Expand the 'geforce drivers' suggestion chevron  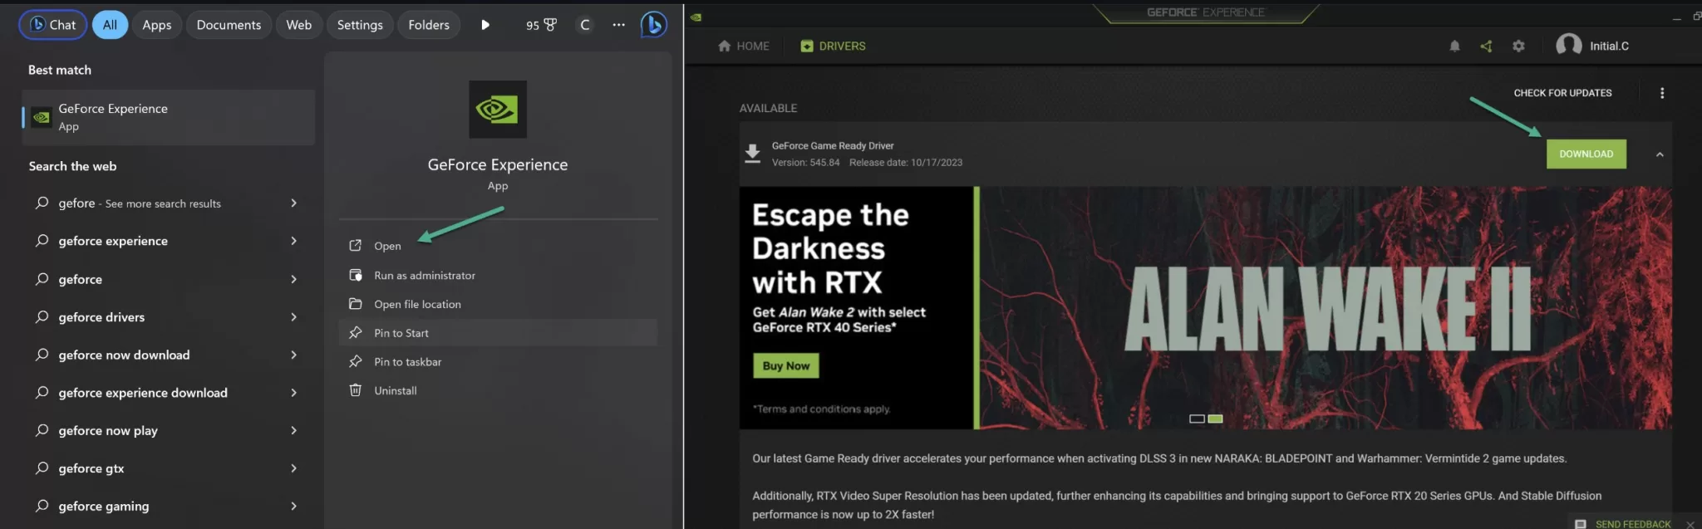293,316
